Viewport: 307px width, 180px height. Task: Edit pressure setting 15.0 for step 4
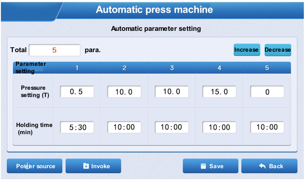click(x=219, y=92)
